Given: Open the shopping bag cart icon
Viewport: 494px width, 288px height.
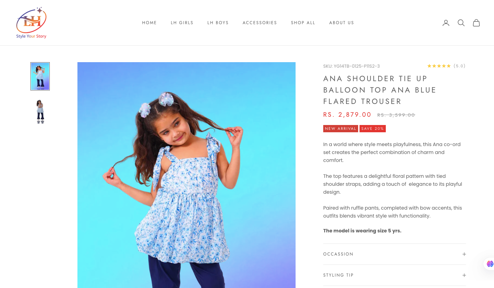Looking at the screenshot, I should (476, 23).
